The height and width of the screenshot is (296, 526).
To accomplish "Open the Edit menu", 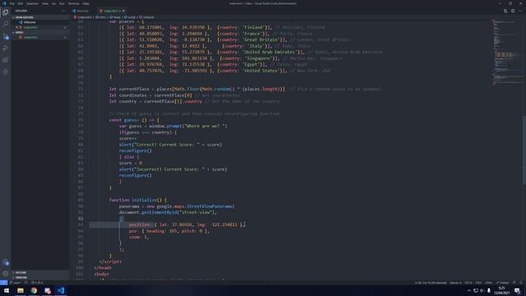I will (21, 3).
